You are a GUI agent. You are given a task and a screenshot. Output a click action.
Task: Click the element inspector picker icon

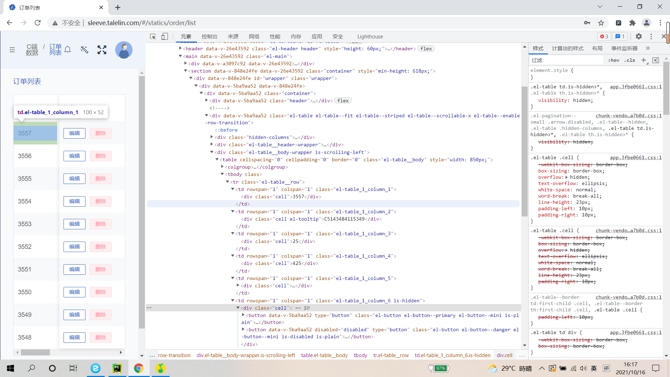click(153, 37)
